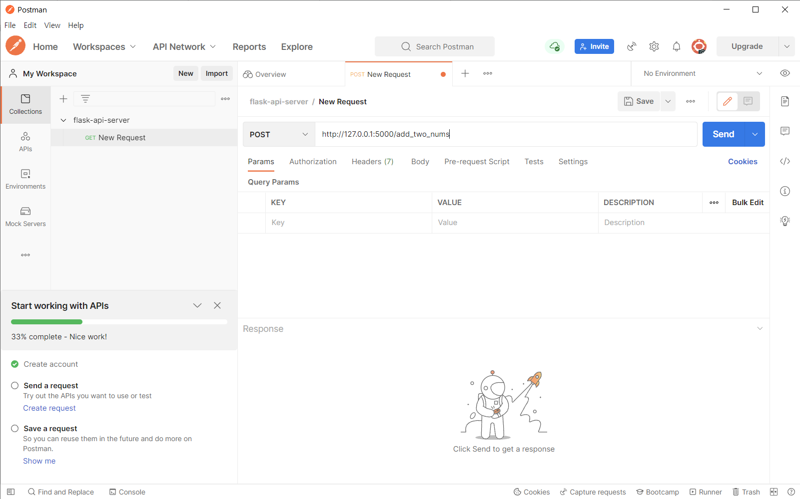Viewport: 800px width, 499px height.
Task: Open a new request tab with plus
Action: coord(465,73)
